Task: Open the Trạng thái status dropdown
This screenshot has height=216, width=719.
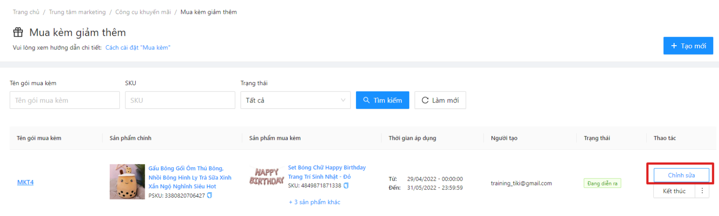Action: (295, 100)
